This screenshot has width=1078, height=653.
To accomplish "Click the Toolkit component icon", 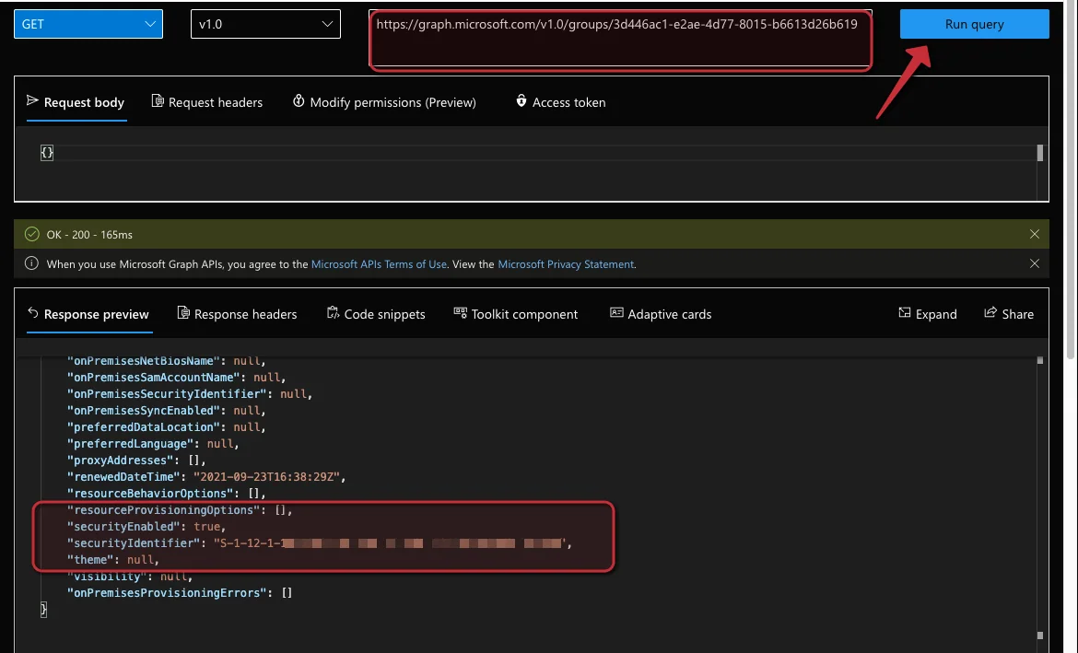I will click(x=461, y=313).
